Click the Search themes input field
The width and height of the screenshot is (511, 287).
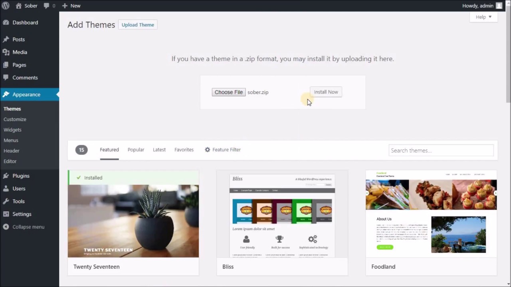click(441, 150)
